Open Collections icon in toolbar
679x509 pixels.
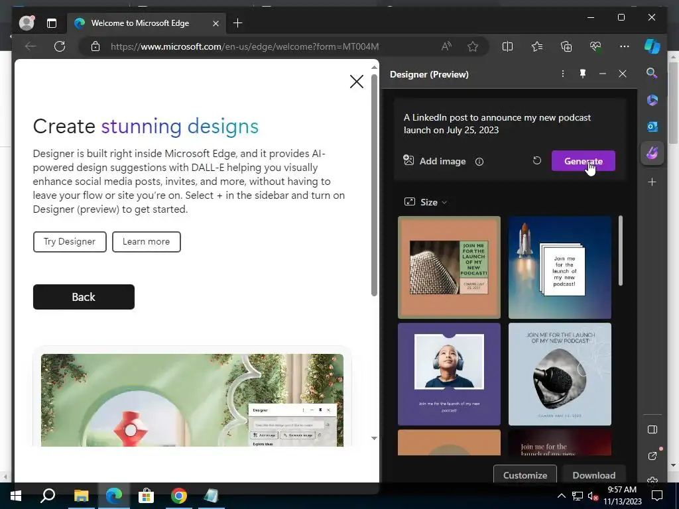click(x=566, y=46)
